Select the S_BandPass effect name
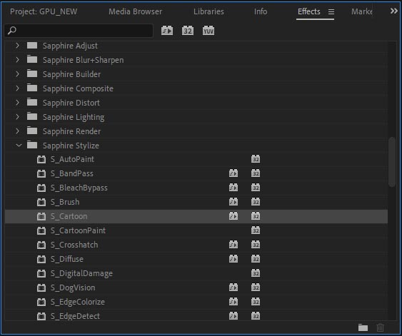Image resolution: width=402 pixels, height=336 pixels. (72, 173)
